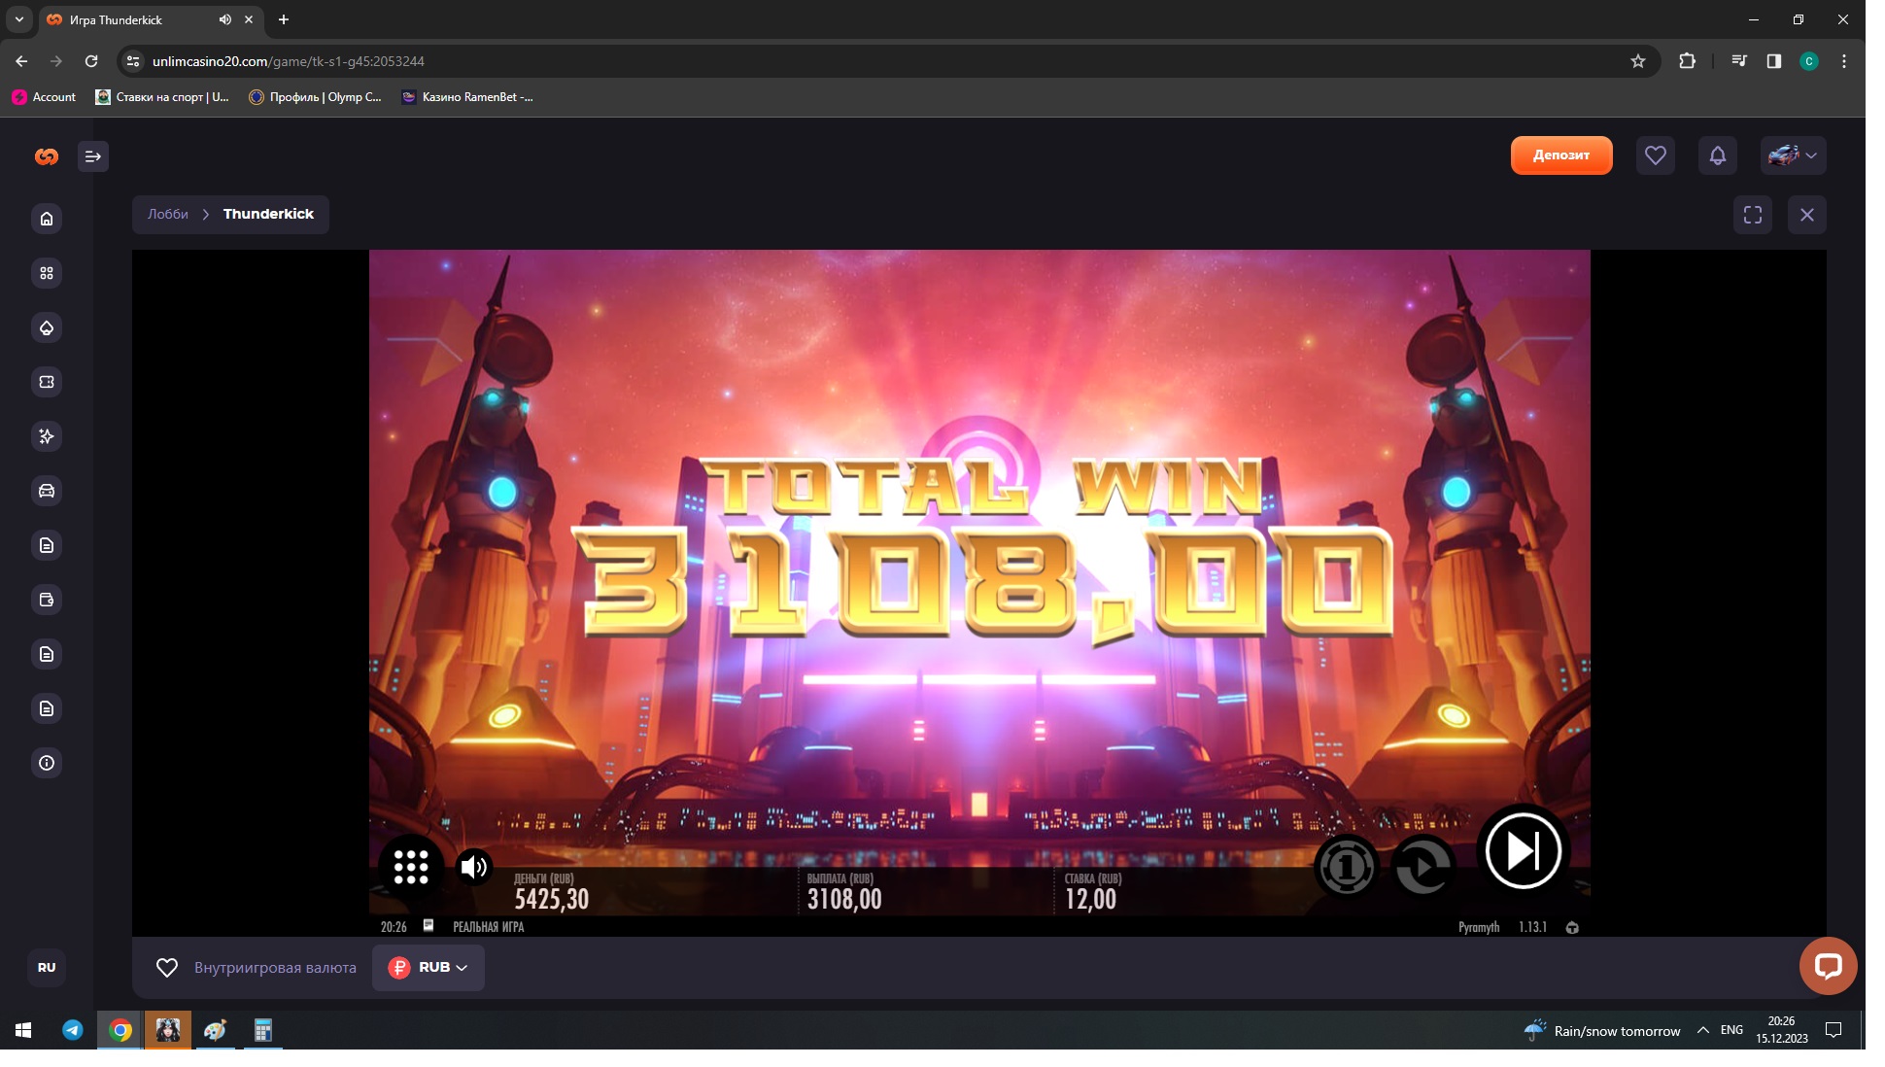The image size is (1885, 1067).
Task: Expand the sidebar menu toggle
Action: (x=93, y=156)
